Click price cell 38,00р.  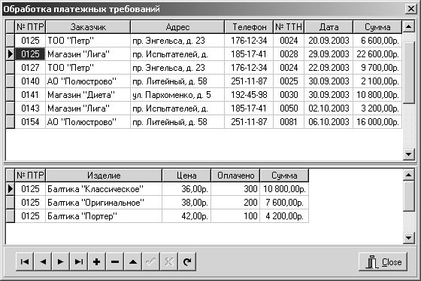point(186,203)
